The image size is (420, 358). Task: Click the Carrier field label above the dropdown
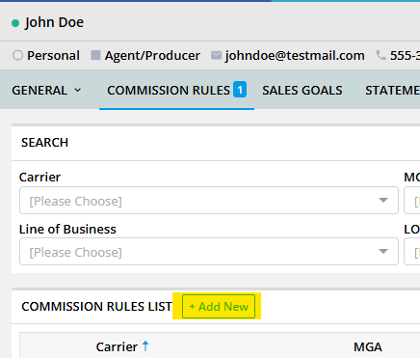(39, 177)
